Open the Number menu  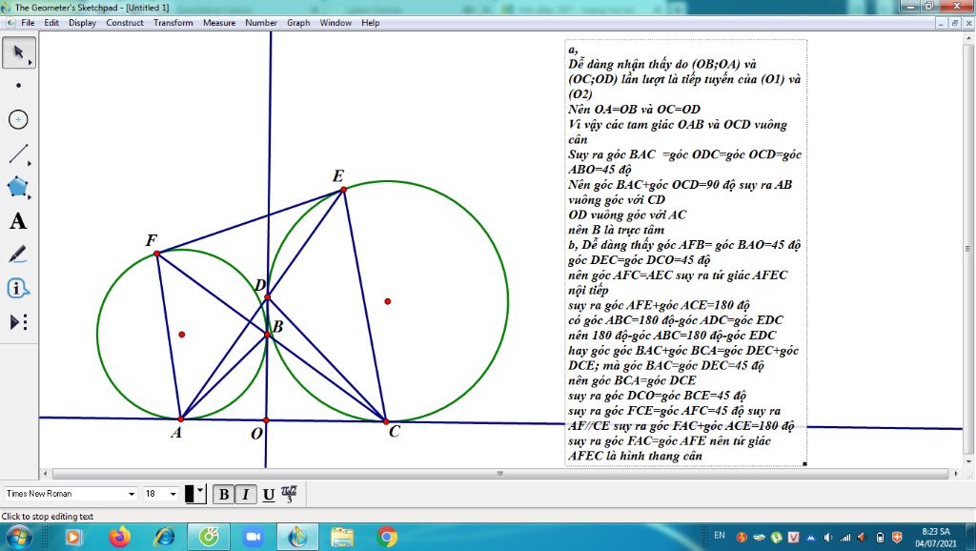[261, 23]
